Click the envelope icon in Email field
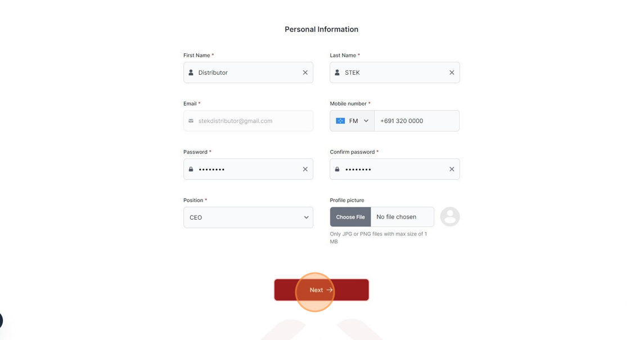Screen dimensions: 630x340 tap(191, 121)
